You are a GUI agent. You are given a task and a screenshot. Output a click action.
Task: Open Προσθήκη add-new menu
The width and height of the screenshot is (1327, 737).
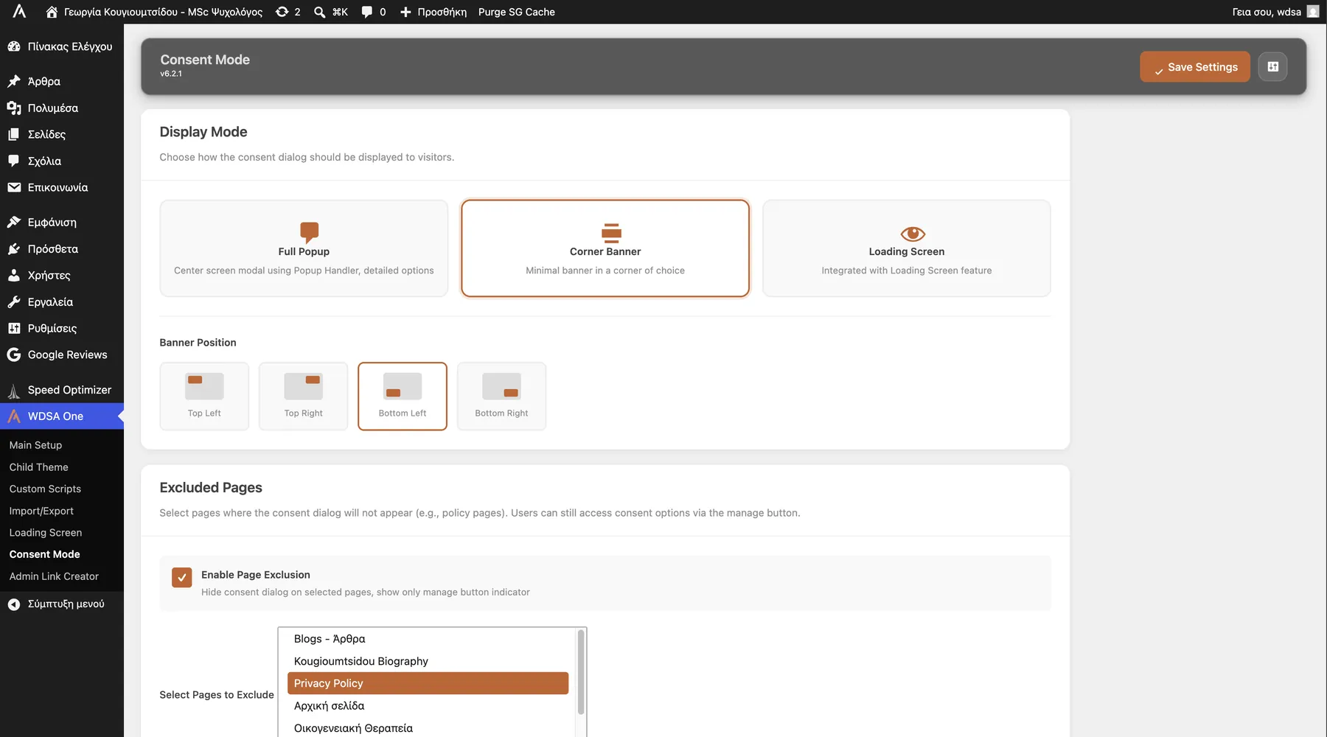pyautogui.click(x=433, y=12)
